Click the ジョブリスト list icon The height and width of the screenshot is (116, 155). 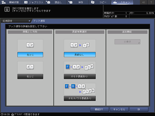tap(26, 2)
